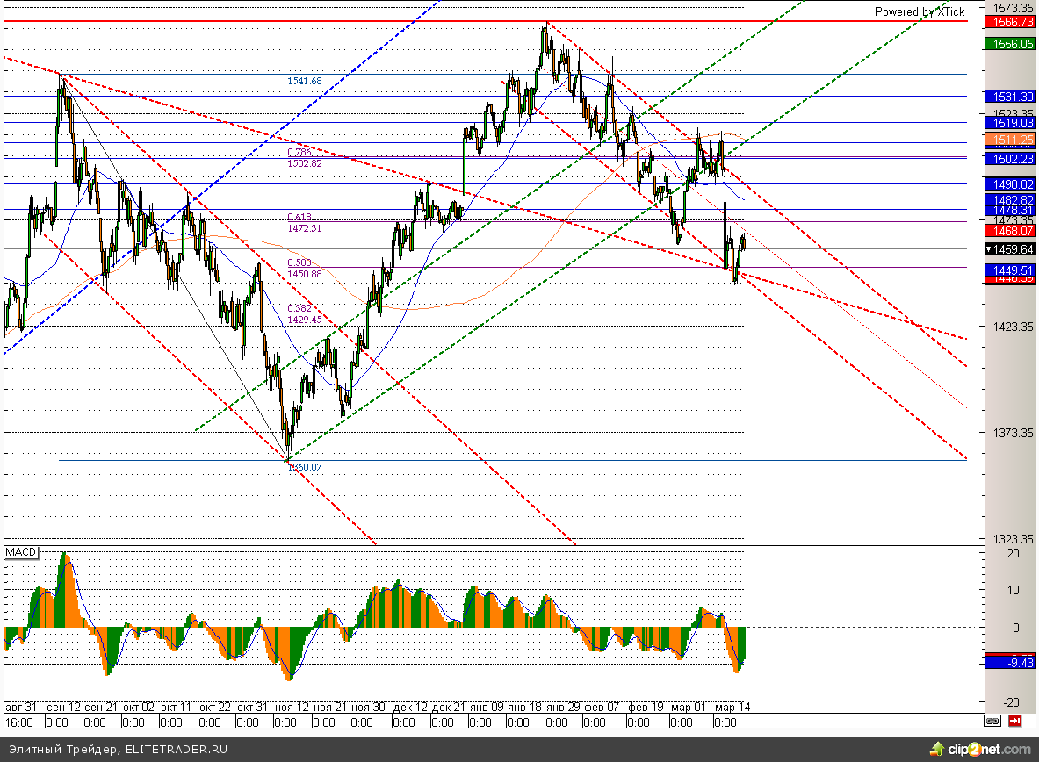Click the chain link icon below the price scale
The width and height of the screenshot is (1039, 762).
[x=992, y=721]
